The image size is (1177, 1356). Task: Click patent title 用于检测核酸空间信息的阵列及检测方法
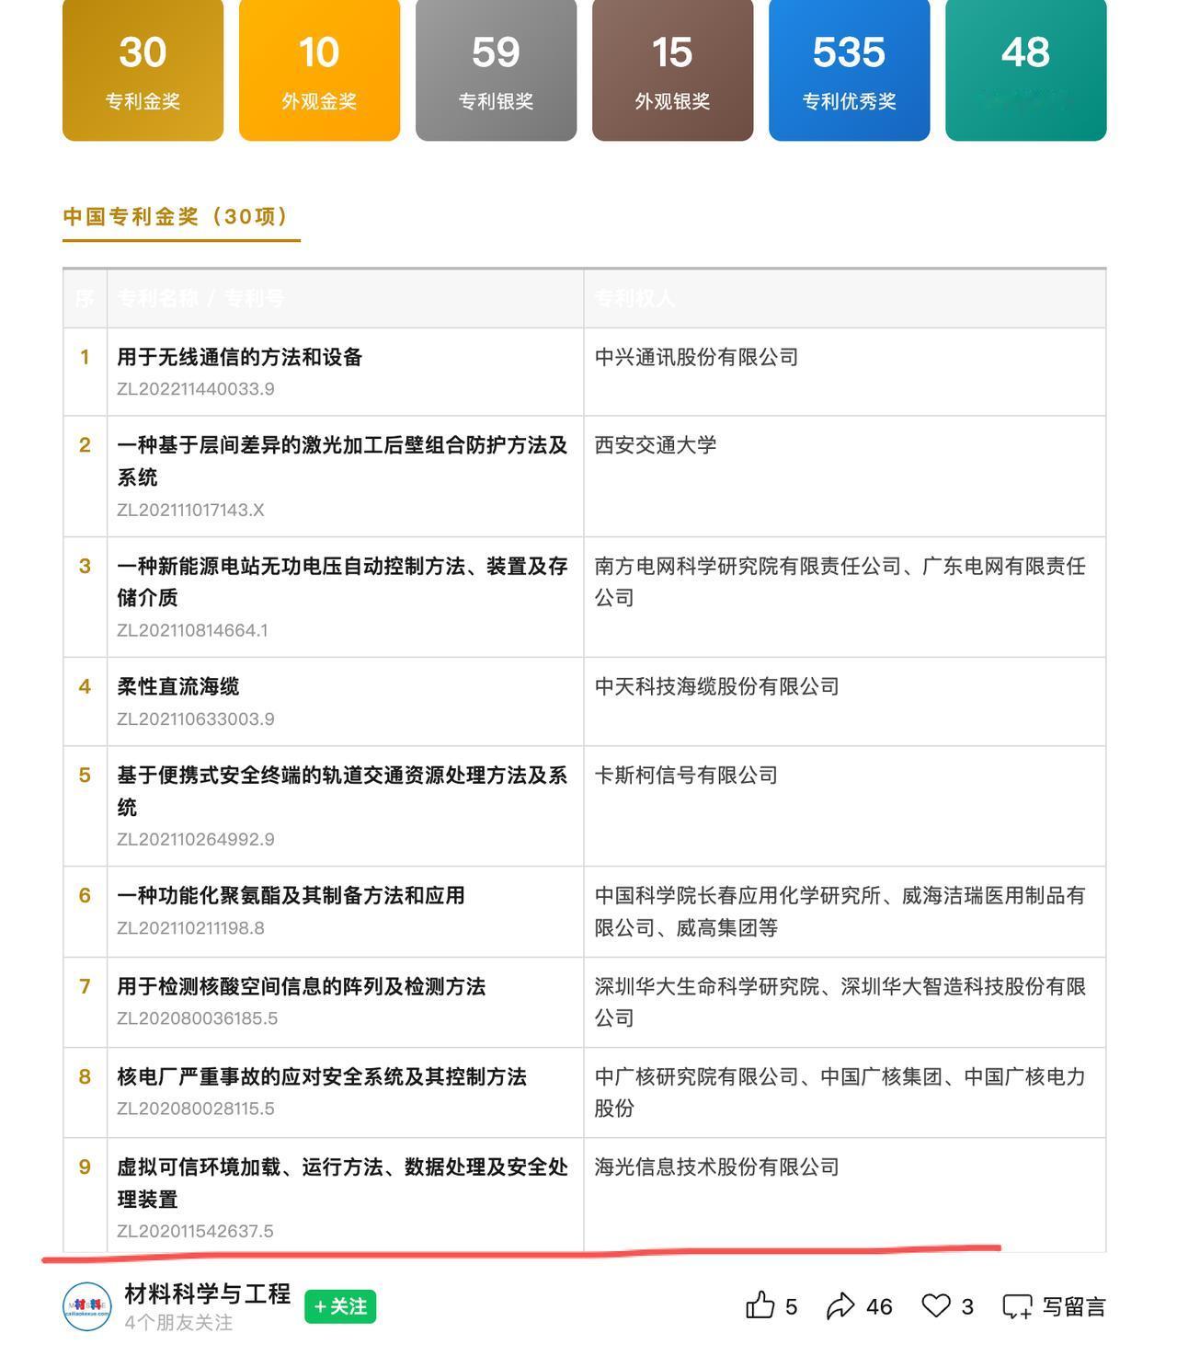[301, 986]
